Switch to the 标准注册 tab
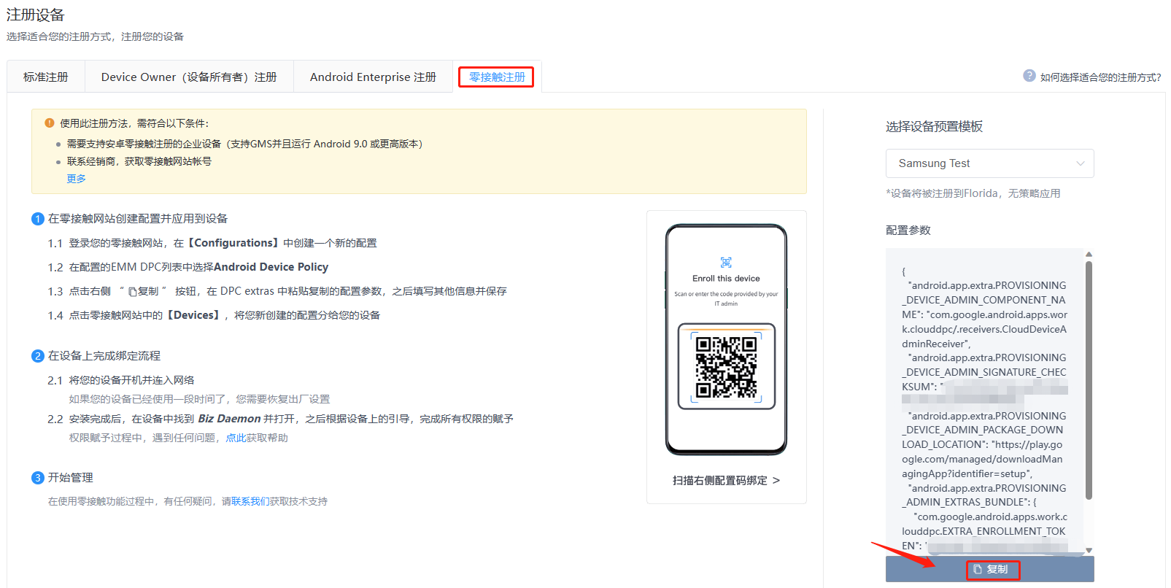The image size is (1171, 588). pos(46,77)
